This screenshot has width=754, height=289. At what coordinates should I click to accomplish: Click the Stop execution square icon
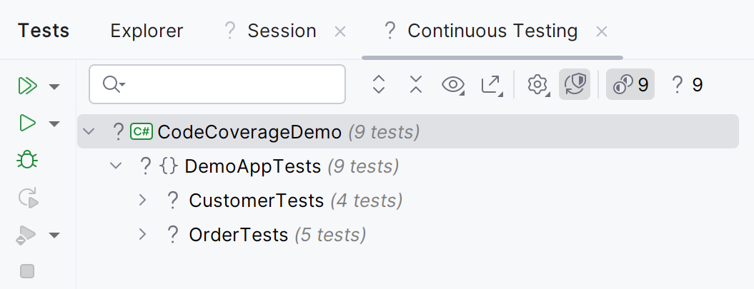click(27, 271)
